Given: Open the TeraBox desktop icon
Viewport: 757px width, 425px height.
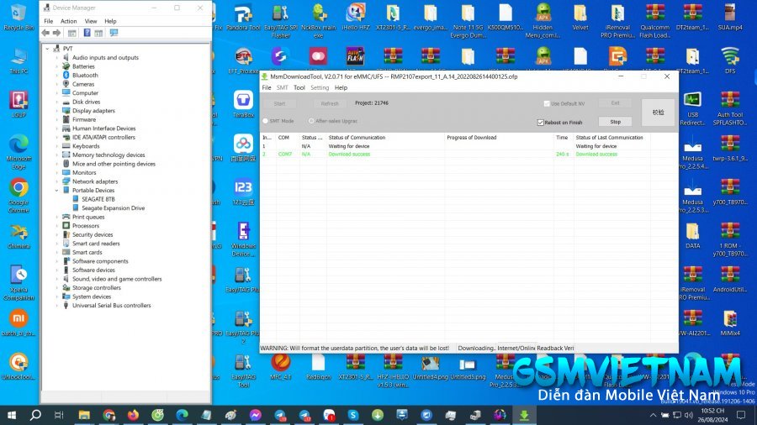Looking at the screenshot, I should pos(243,104).
